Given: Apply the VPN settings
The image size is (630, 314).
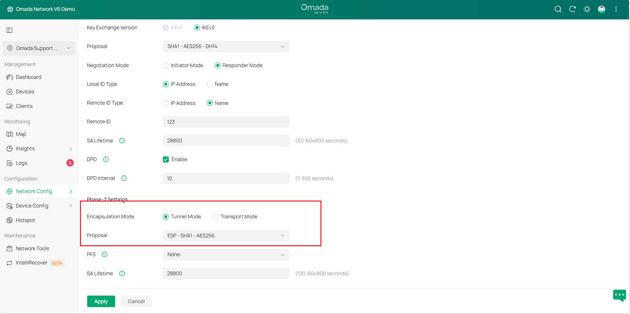Looking at the screenshot, I should click(101, 301).
